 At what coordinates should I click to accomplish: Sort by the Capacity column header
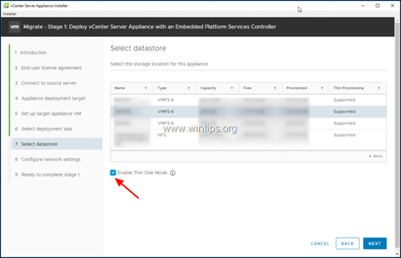click(208, 88)
